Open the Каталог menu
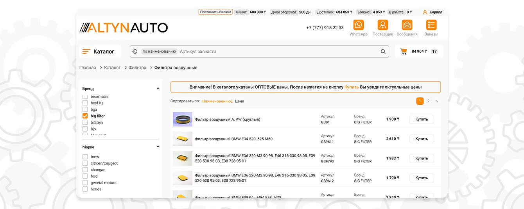The height and width of the screenshot is (209, 524). tap(100, 52)
